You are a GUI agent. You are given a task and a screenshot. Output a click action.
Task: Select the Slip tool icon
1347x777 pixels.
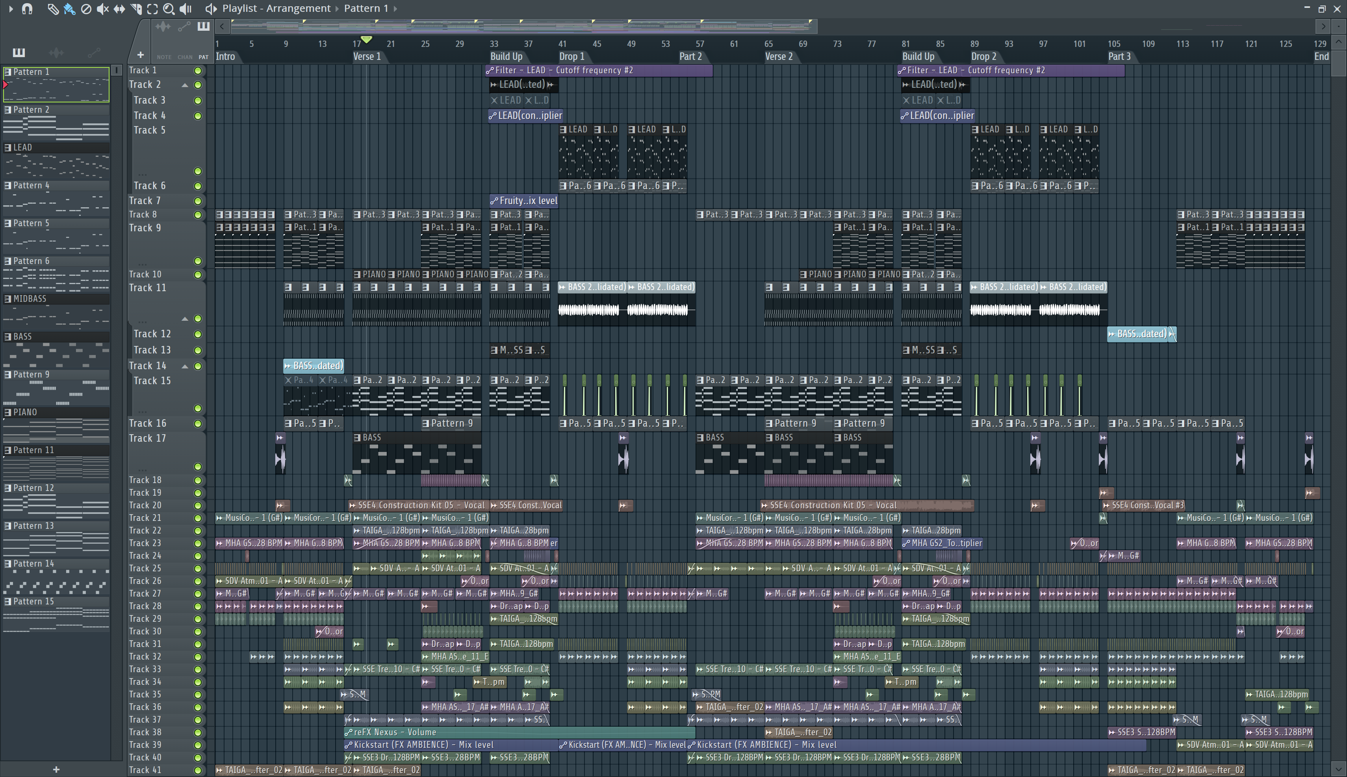pyautogui.click(x=119, y=9)
